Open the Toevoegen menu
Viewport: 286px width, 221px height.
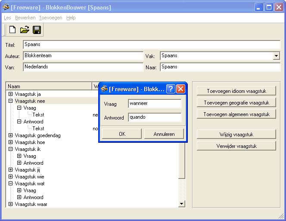(x=50, y=18)
